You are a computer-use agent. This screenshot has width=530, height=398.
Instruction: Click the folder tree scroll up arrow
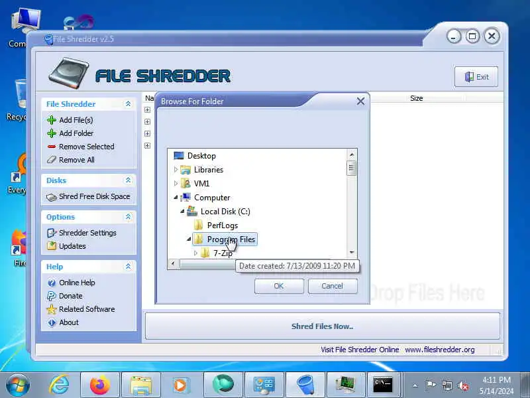(352, 155)
